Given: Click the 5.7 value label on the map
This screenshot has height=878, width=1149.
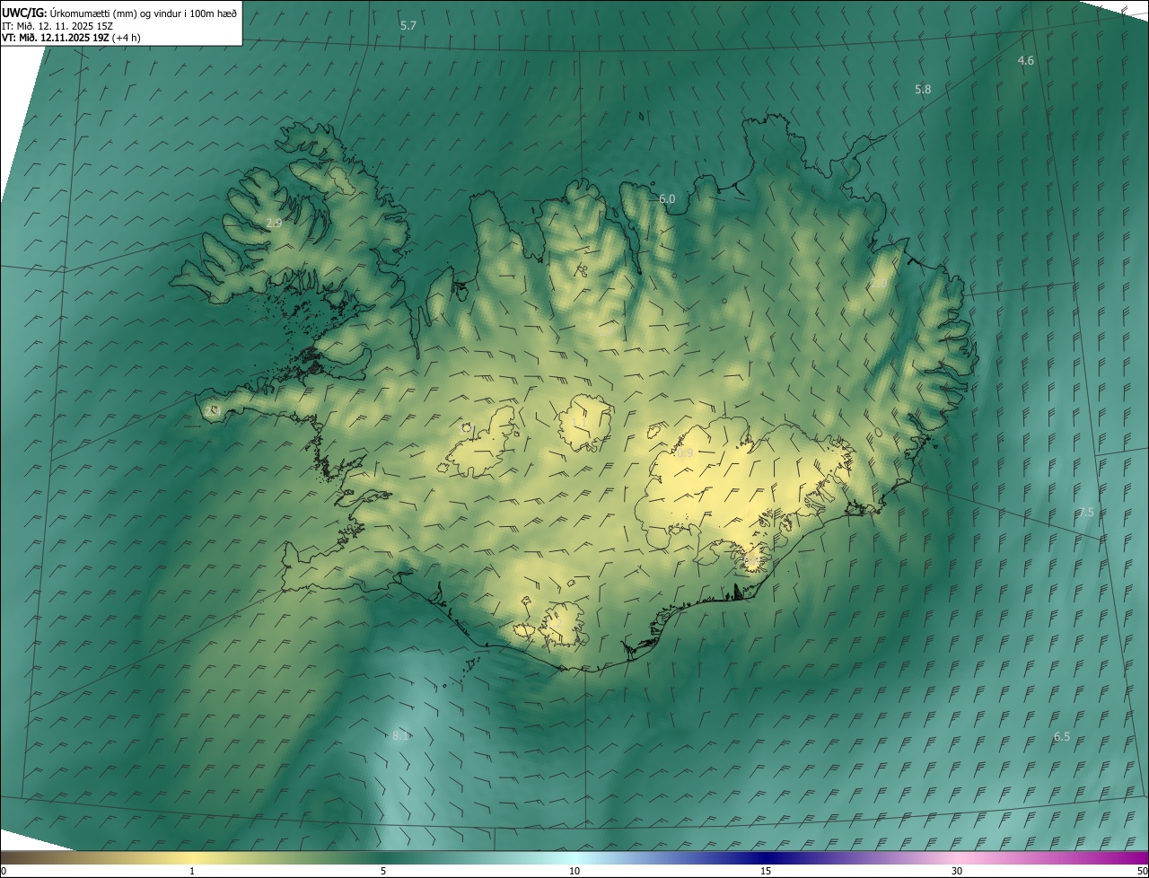Looking at the screenshot, I should [x=408, y=25].
